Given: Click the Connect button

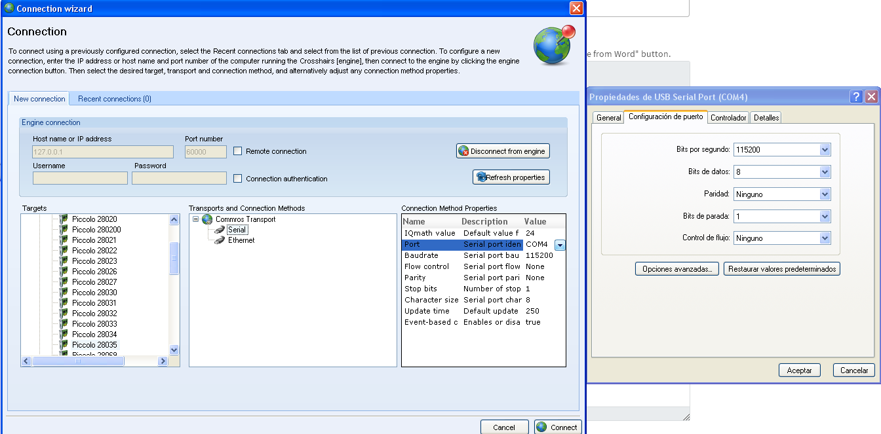Looking at the screenshot, I should tap(558, 427).
